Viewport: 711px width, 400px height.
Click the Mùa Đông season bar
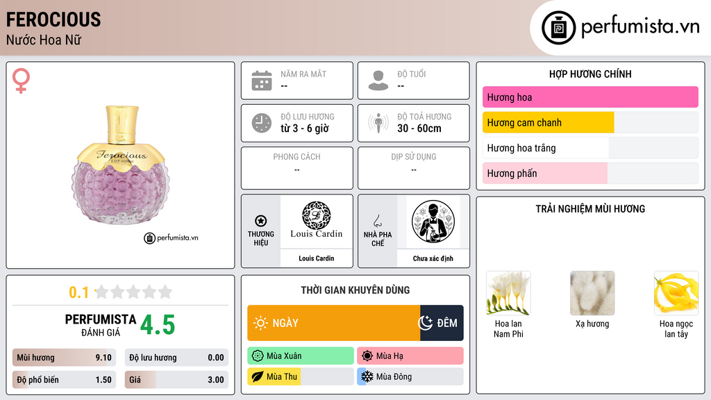[410, 376]
